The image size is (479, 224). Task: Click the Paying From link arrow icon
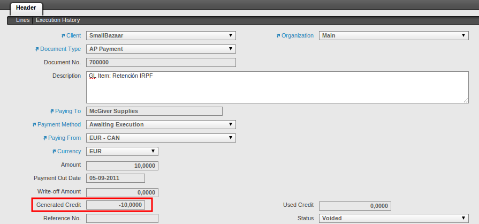coord(45,138)
